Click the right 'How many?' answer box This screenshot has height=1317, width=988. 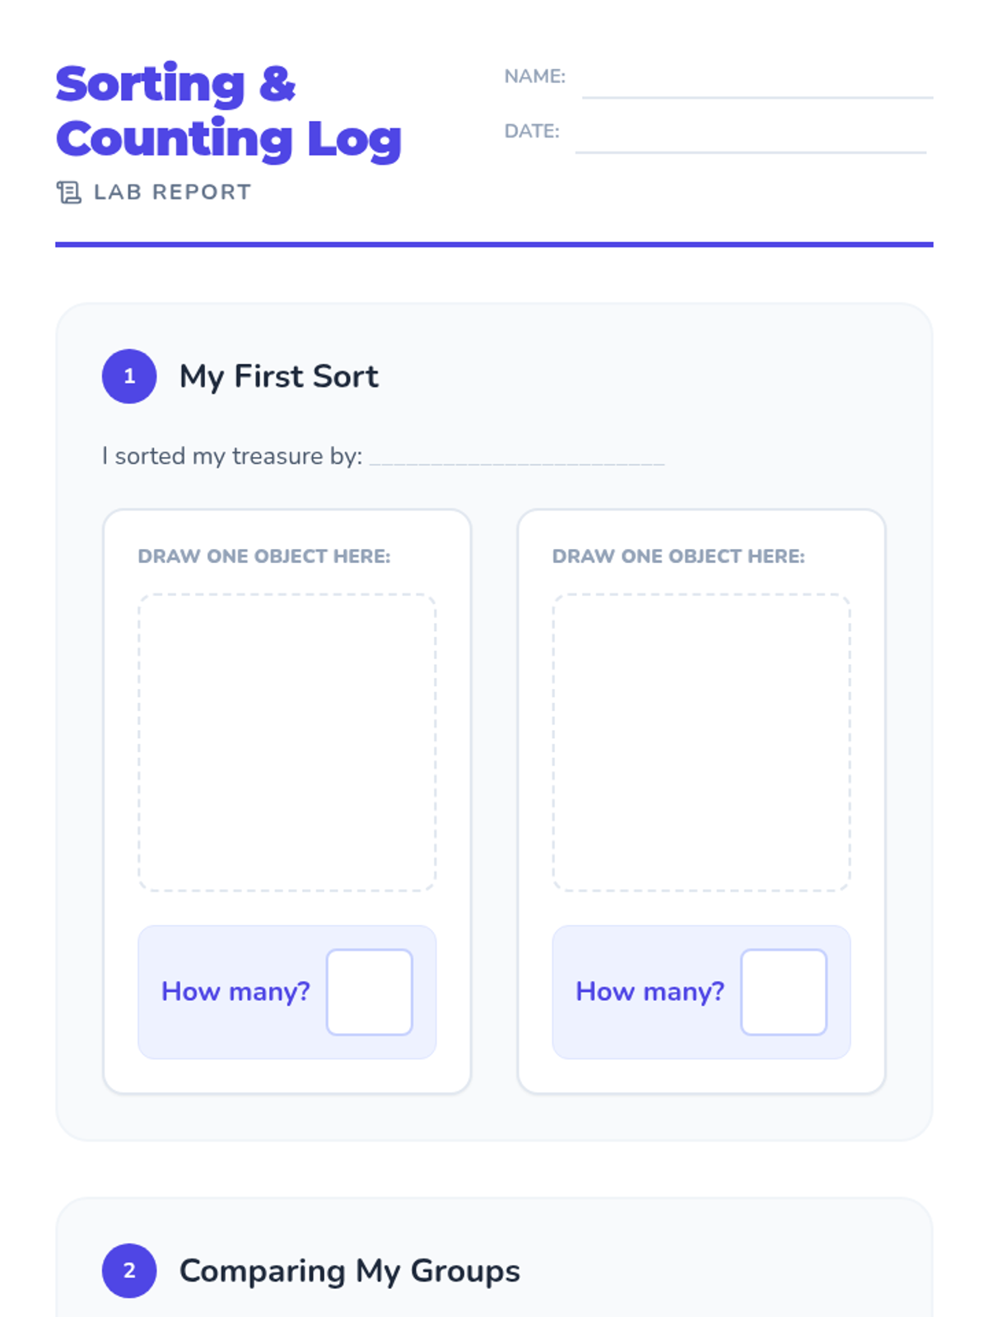783,991
